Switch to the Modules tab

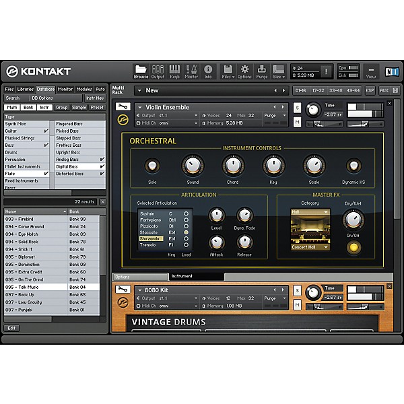84,89
